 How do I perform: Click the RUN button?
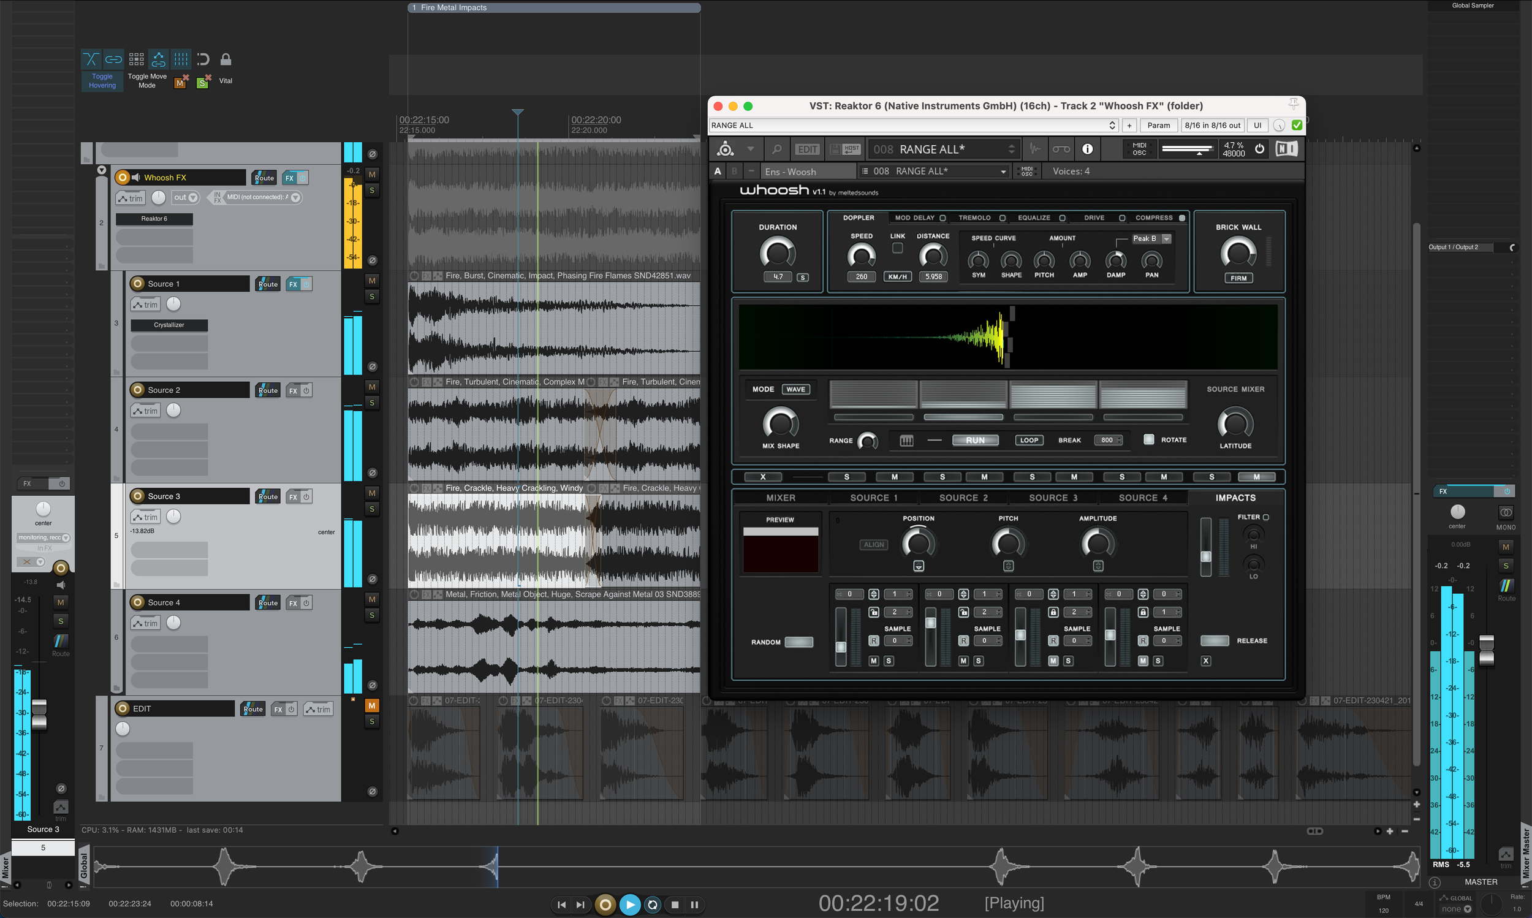975,441
